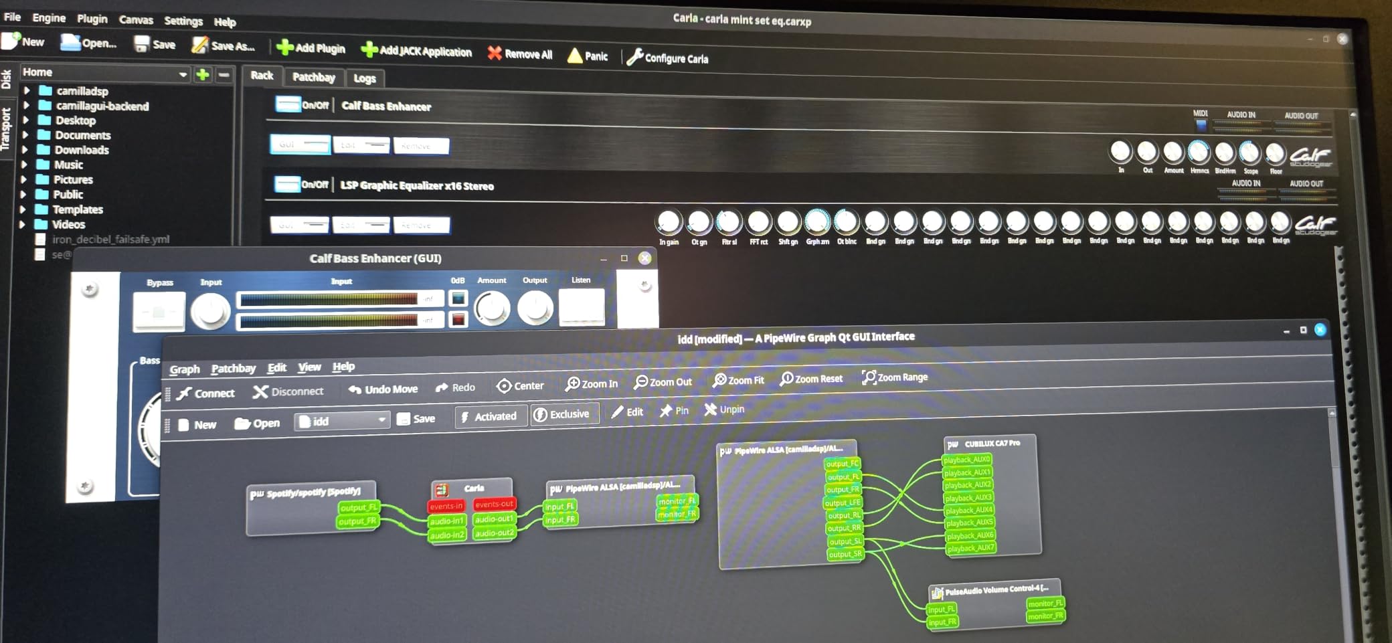Click Add JACK Application in toolbar
Viewport: 1392px width, 643px height.
[416, 50]
